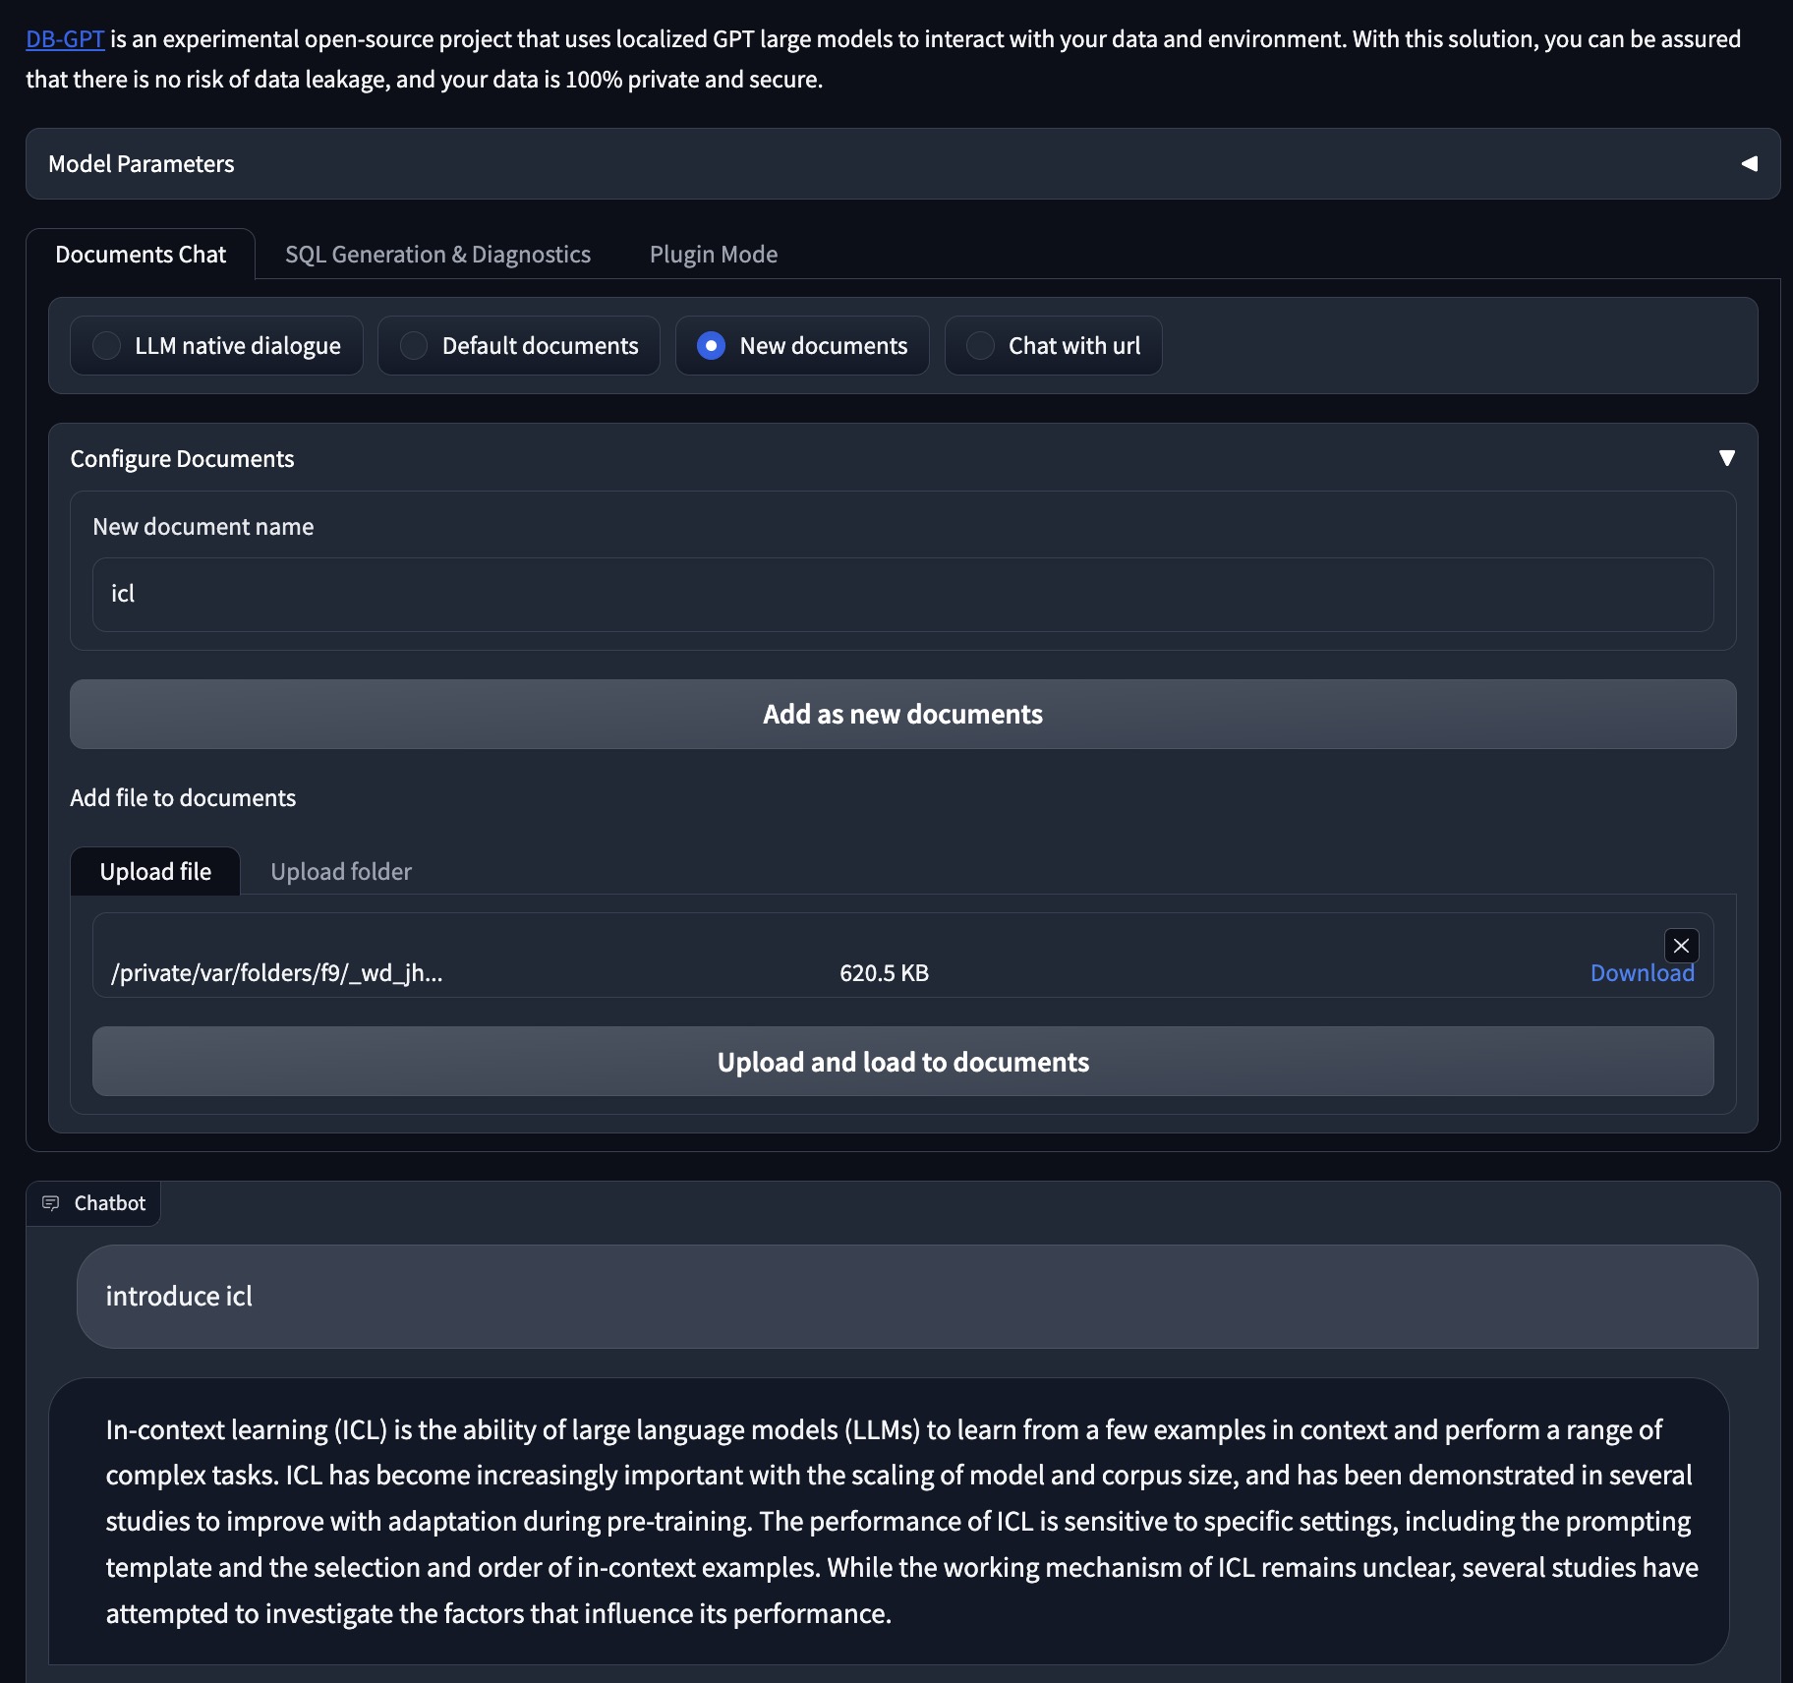Download the uploaded 620.5 KB file
1793x1683 pixels.
1642,973
